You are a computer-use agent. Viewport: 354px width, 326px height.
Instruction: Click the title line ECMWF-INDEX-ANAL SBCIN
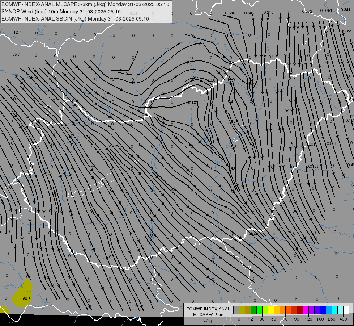pos(75,19)
